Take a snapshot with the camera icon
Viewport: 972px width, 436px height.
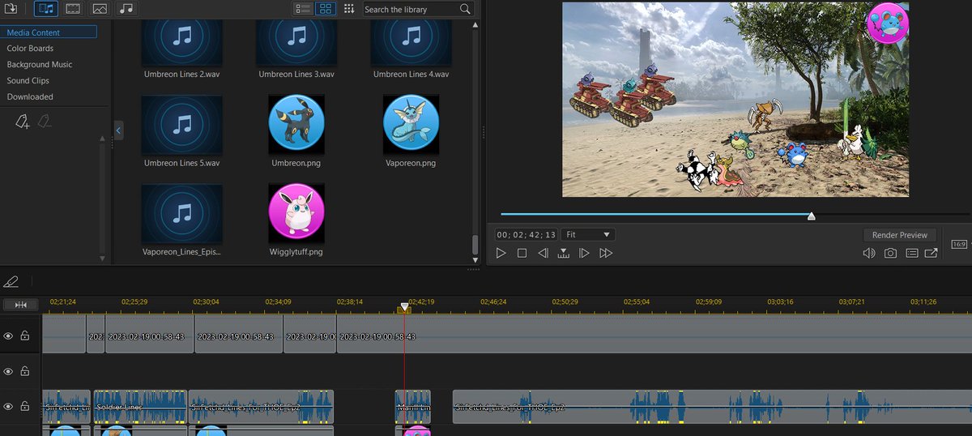pyautogui.click(x=890, y=253)
